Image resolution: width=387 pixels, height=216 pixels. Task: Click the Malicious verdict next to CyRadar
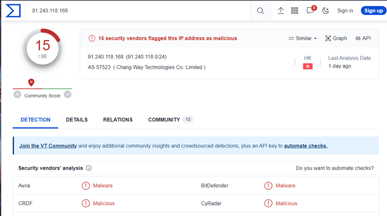click(287, 203)
